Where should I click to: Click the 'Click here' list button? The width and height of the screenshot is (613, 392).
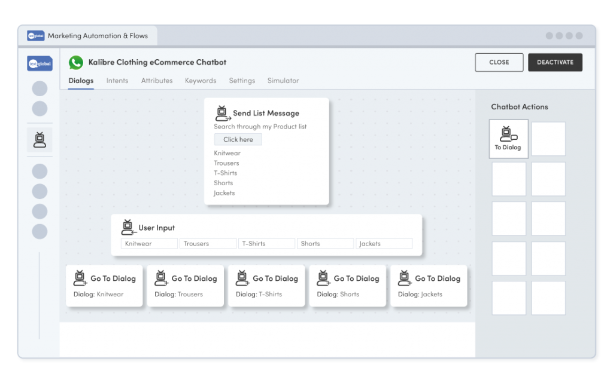click(x=238, y=139)
